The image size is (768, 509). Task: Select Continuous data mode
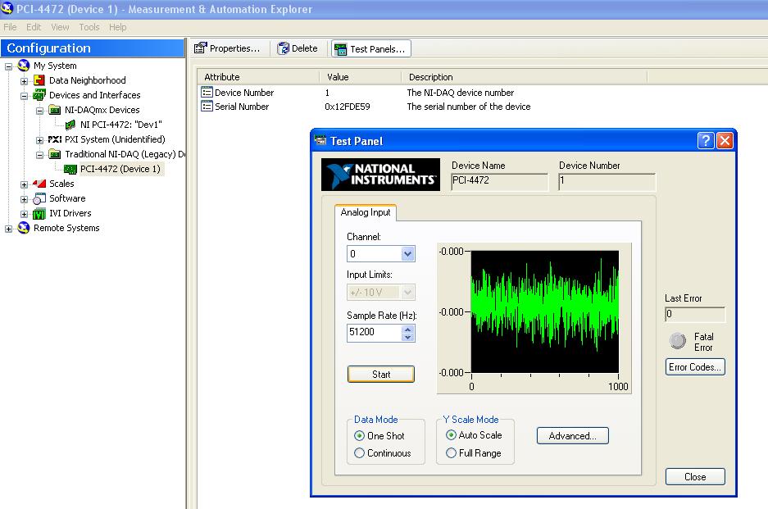(x=359, y=452)
